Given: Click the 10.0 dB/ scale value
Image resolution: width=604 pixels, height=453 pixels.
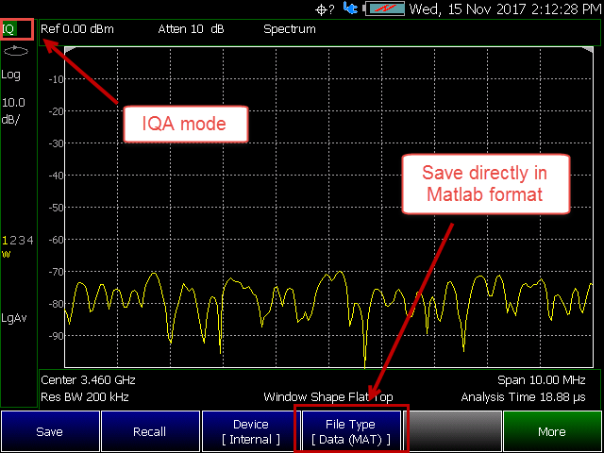Looking at the screenshot, I should click(13, 110).
